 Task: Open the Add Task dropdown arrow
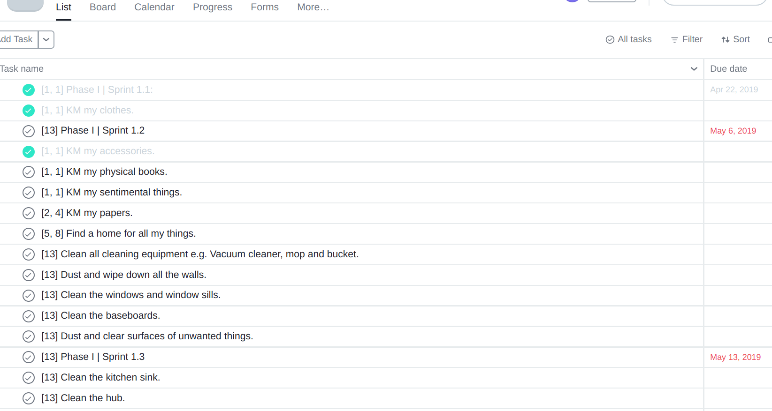(x=46, y=40)
